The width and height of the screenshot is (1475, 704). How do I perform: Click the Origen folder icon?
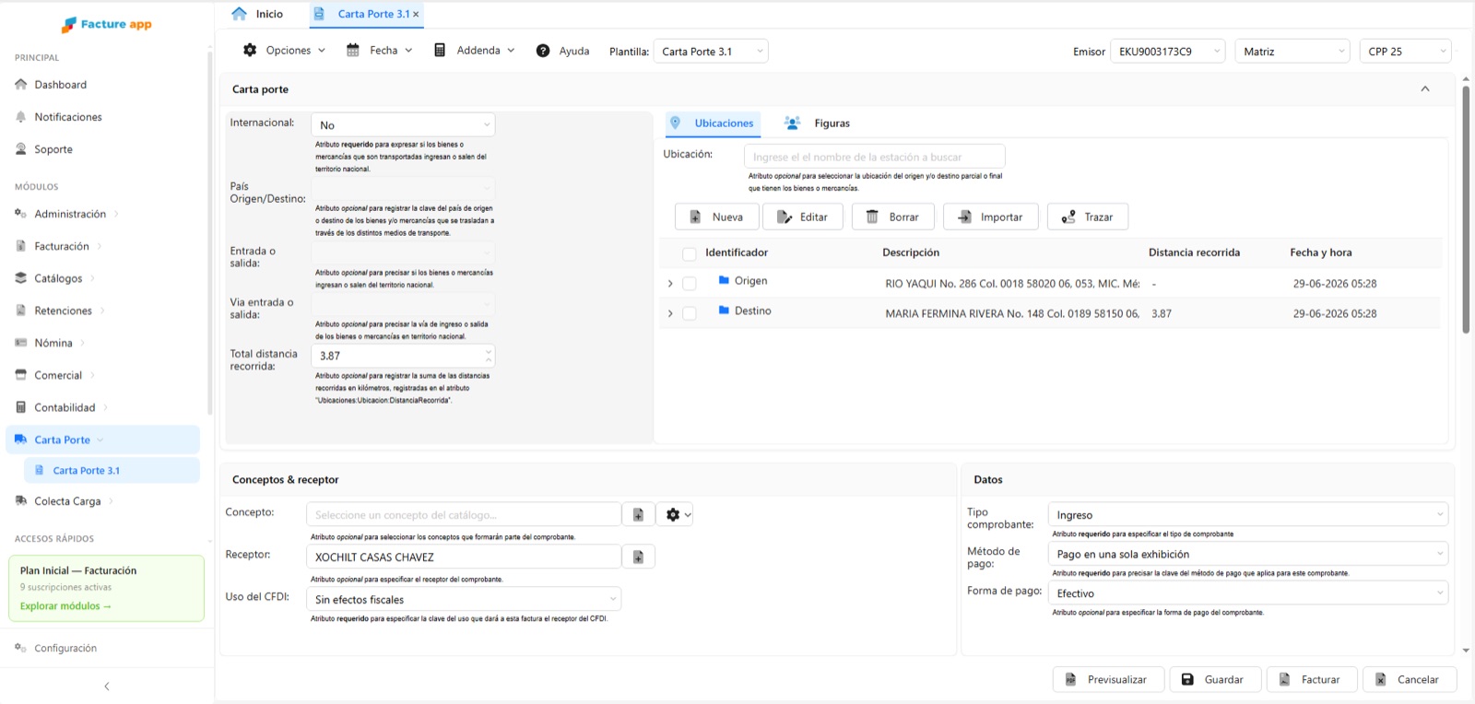(724, 280)
